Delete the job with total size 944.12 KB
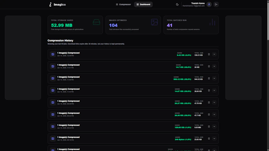269x151 pixels. (x=209, y=78)
